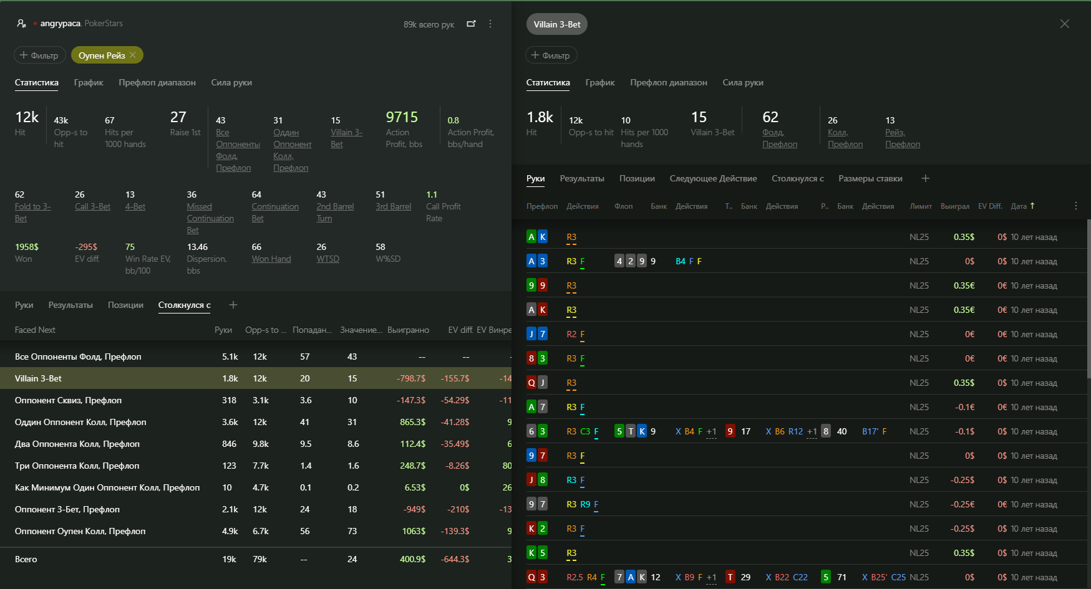The width and height of the screenshot is (1091, 589).
Task: Open Позиции tab in right panel
Action: (x=637, y=178)
